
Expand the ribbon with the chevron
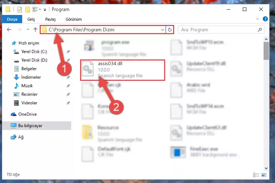257,19
